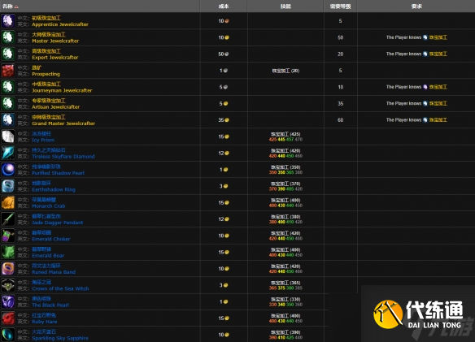Image resolution: width=475 pixels, height=342 pixels.
Task: Click the Crown of the Sea Witch icon
Action: 8,285
